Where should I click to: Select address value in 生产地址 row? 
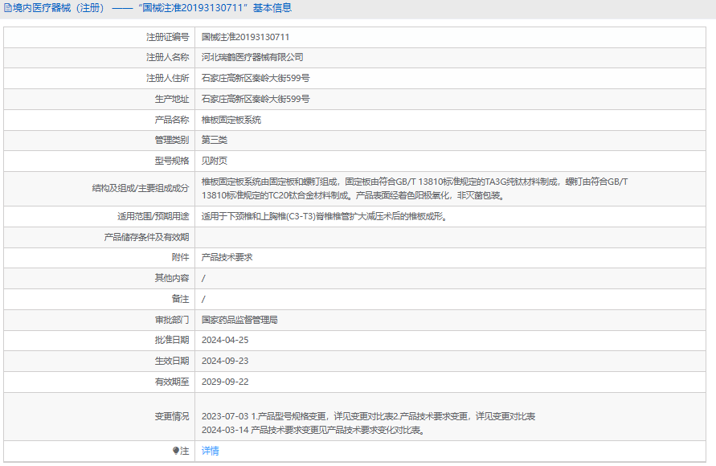coord(256,99)
